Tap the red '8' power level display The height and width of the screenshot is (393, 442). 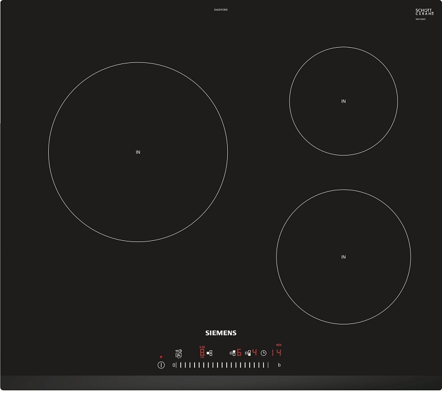click(202, 353)
